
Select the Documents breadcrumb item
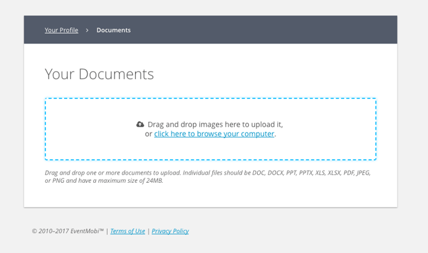point(114,30)
